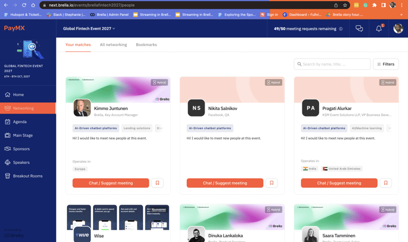Click Pragati Alurkar's PA avatar
This screenshot has width=408, height=242.
[310, 108]
